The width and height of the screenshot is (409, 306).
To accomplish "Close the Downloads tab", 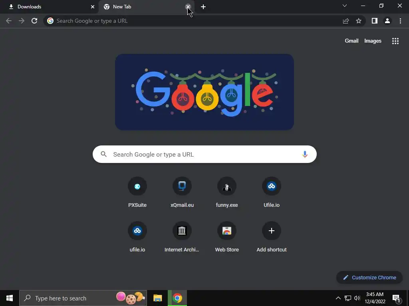I will (93, 7).
